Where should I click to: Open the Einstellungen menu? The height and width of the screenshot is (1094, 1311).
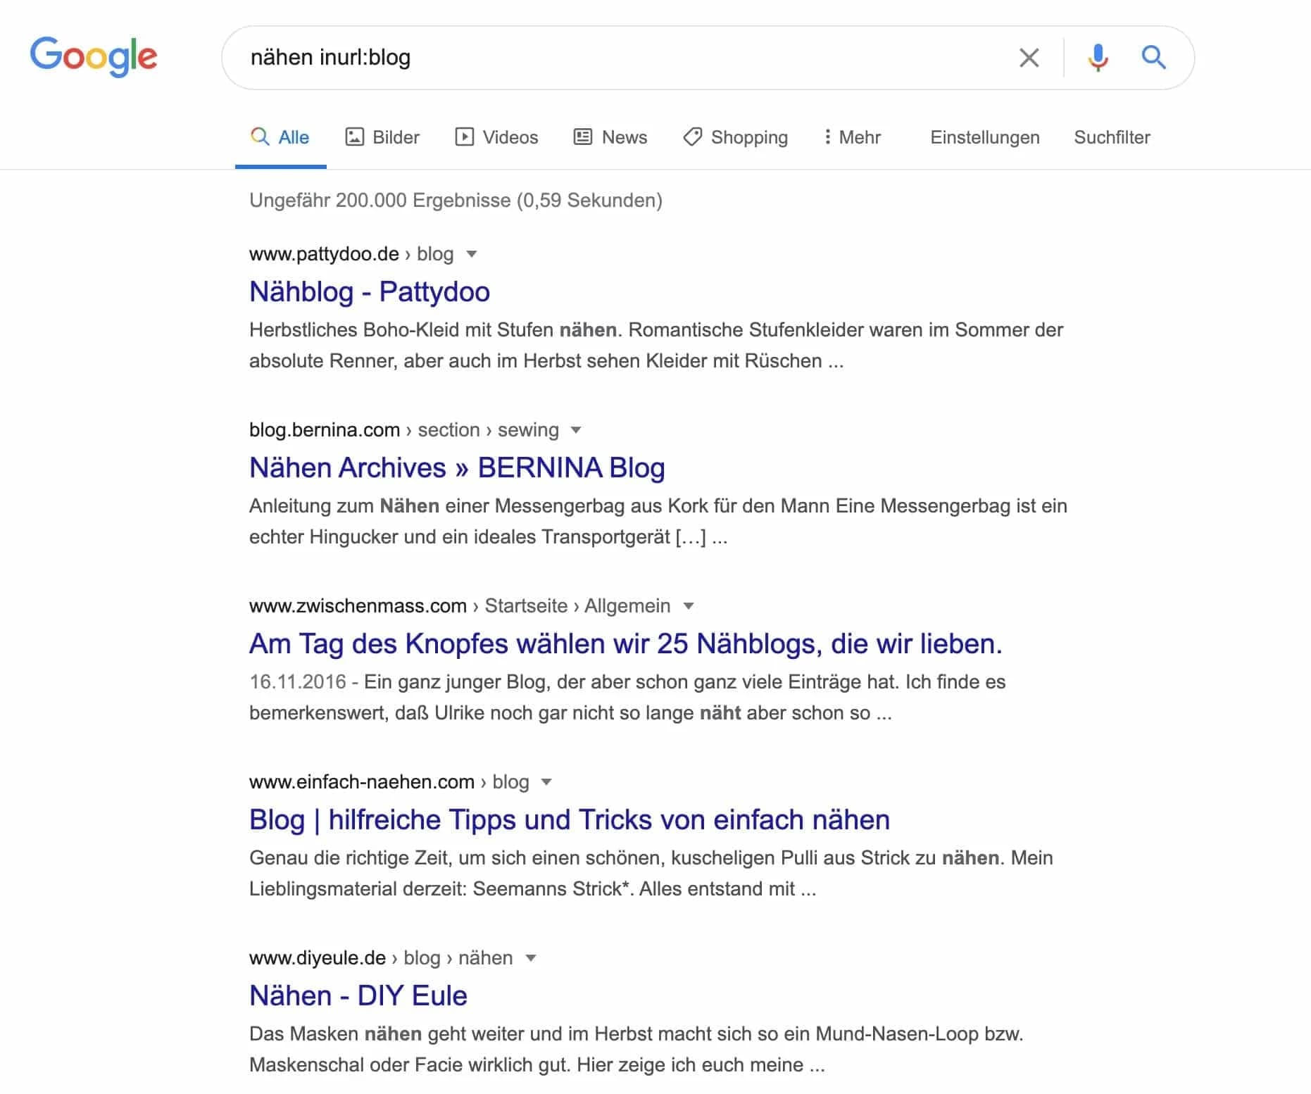(x=984, y=137)
